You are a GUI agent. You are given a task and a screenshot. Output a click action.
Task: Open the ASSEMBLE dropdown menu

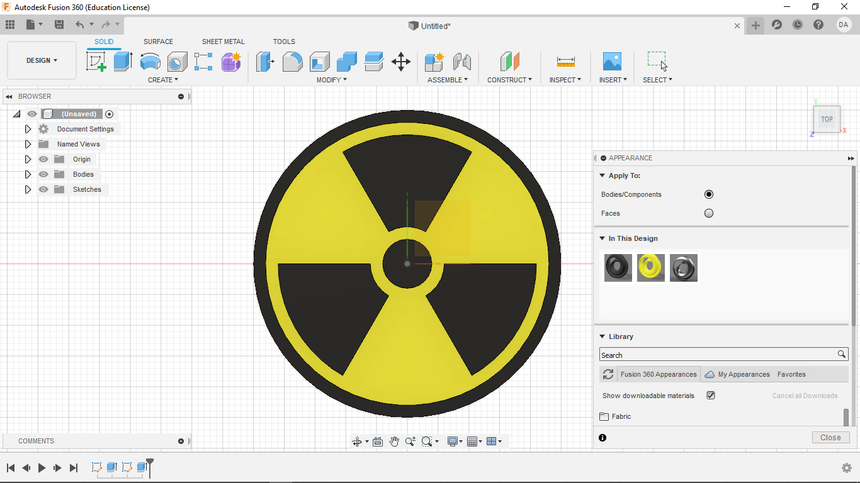448,80
